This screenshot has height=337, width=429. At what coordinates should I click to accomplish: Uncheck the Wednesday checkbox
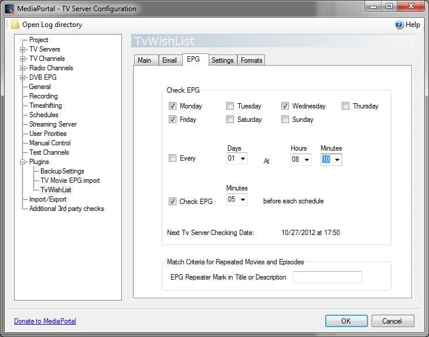click(285, 106)
